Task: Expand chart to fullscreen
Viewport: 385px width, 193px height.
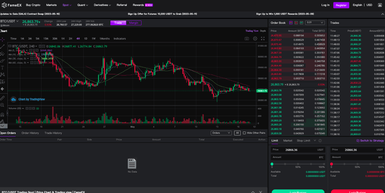Action: pos(263,39)
